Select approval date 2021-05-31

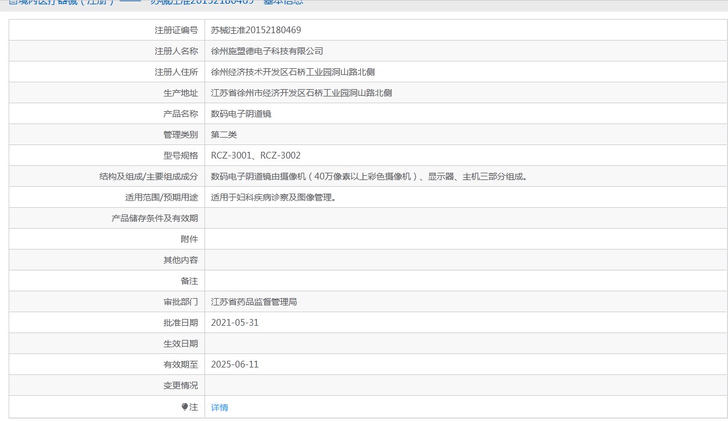click(x=235, y=323)
